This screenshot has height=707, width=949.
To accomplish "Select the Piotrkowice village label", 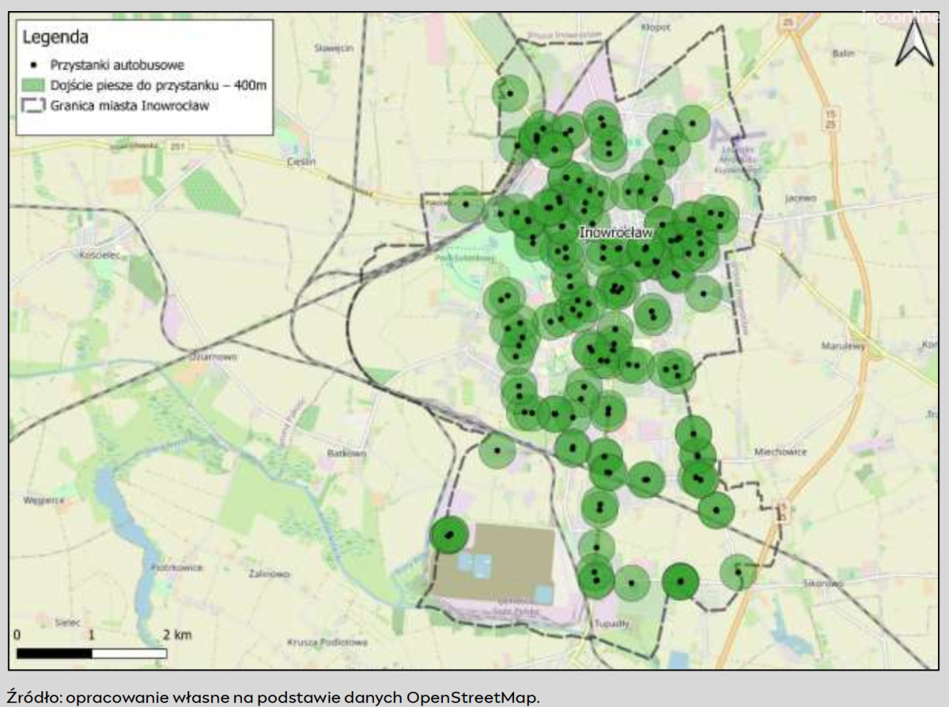I will (176, 567).
